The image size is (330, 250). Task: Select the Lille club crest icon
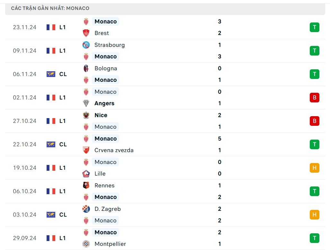coord(86,173)
